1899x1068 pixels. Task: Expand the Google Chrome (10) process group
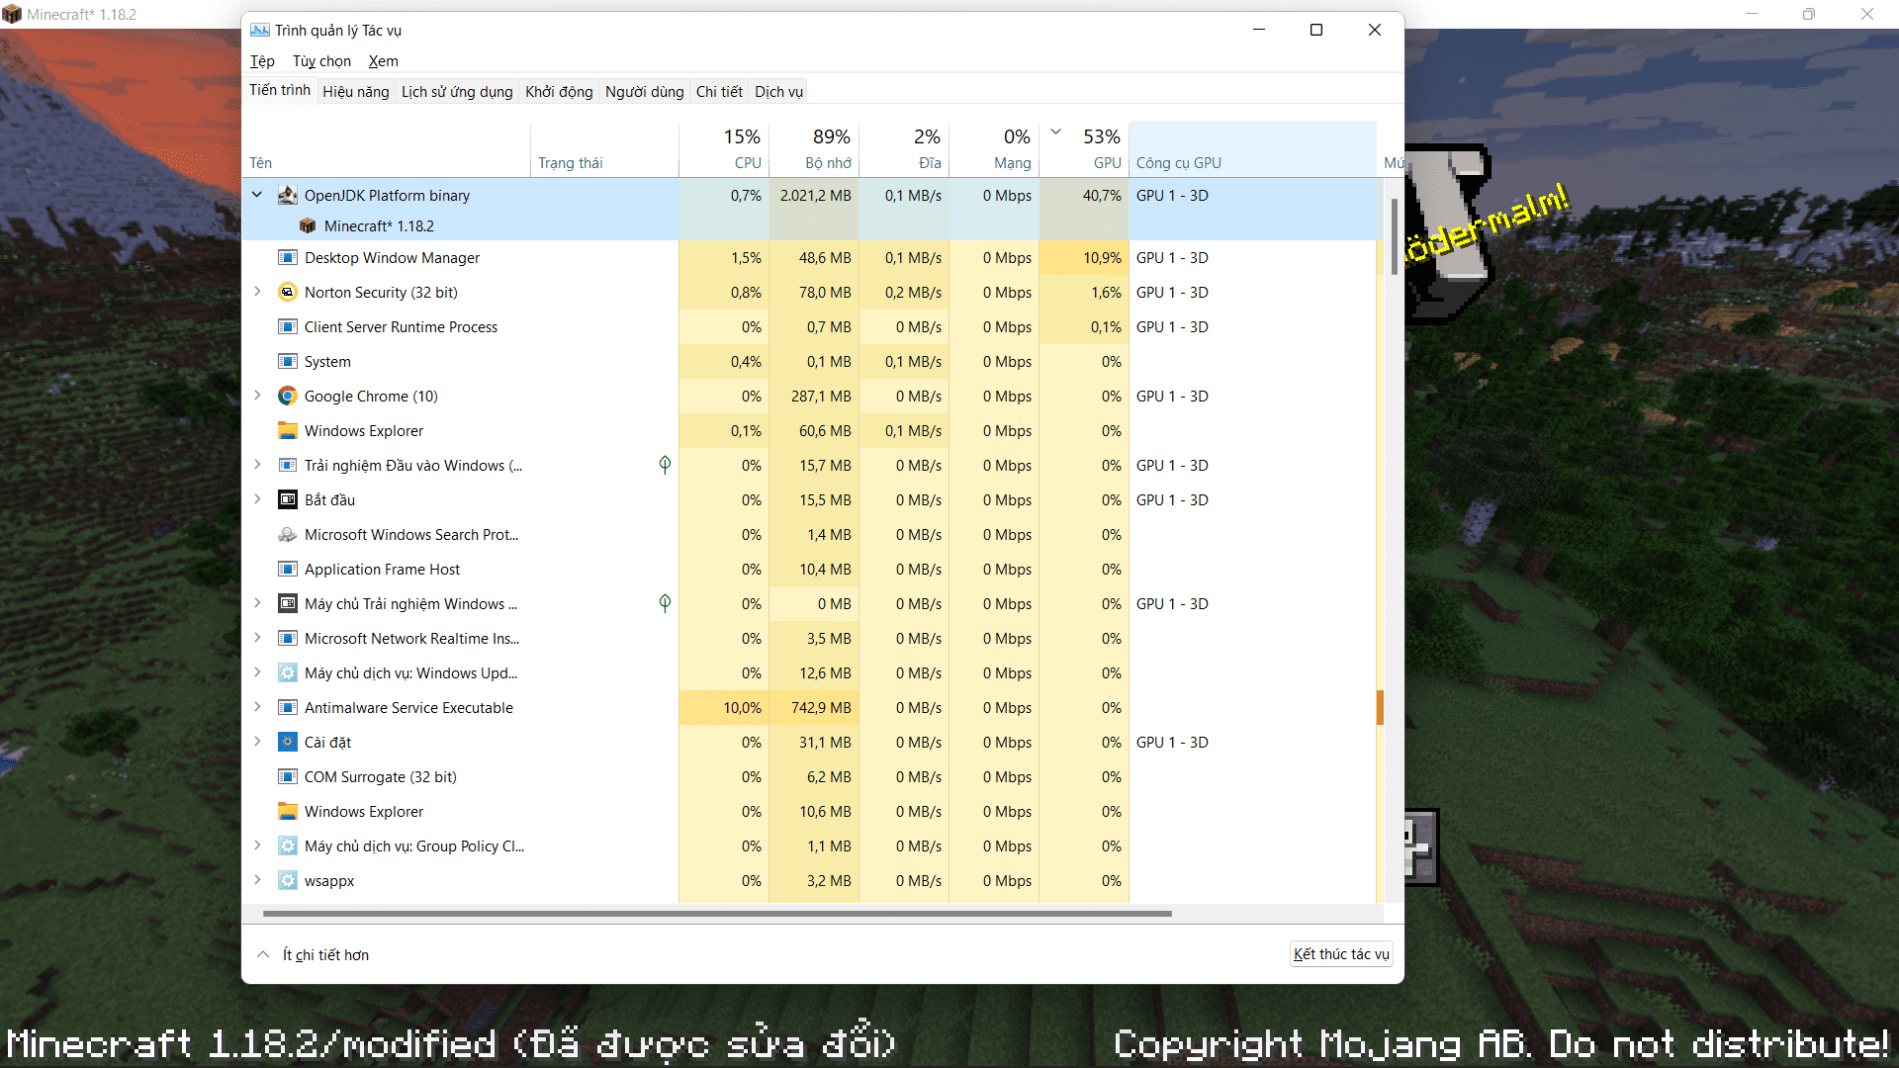257,396
